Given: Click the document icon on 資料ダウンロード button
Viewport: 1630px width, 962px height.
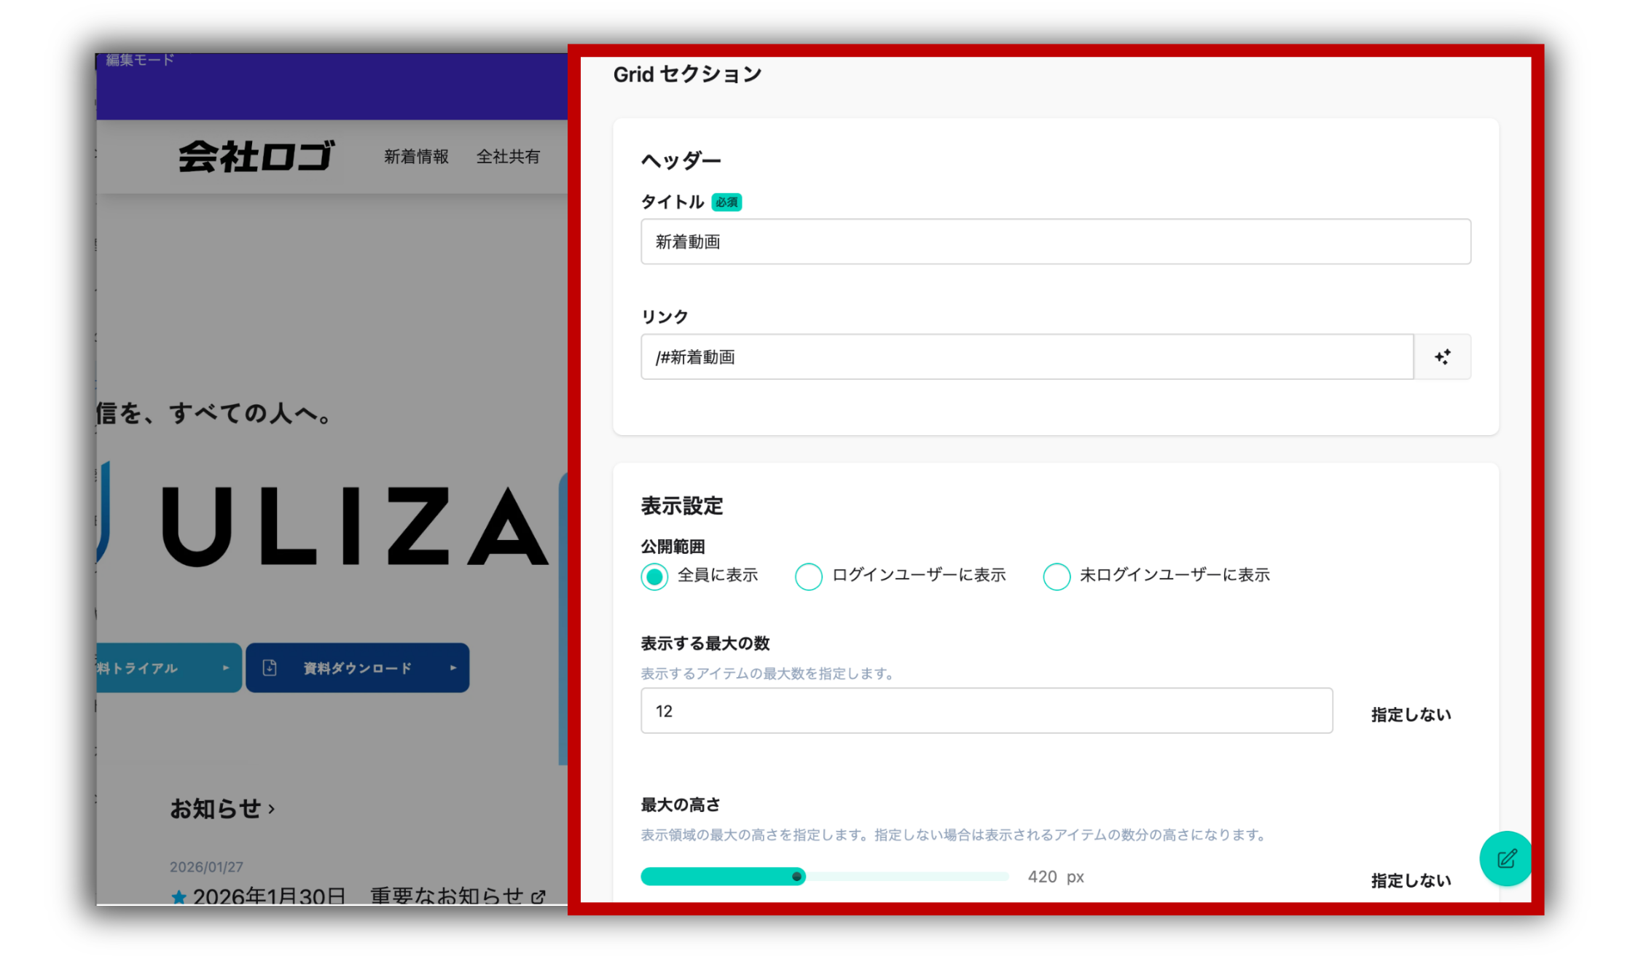Looking at the screenshot, I should [270, 668].
